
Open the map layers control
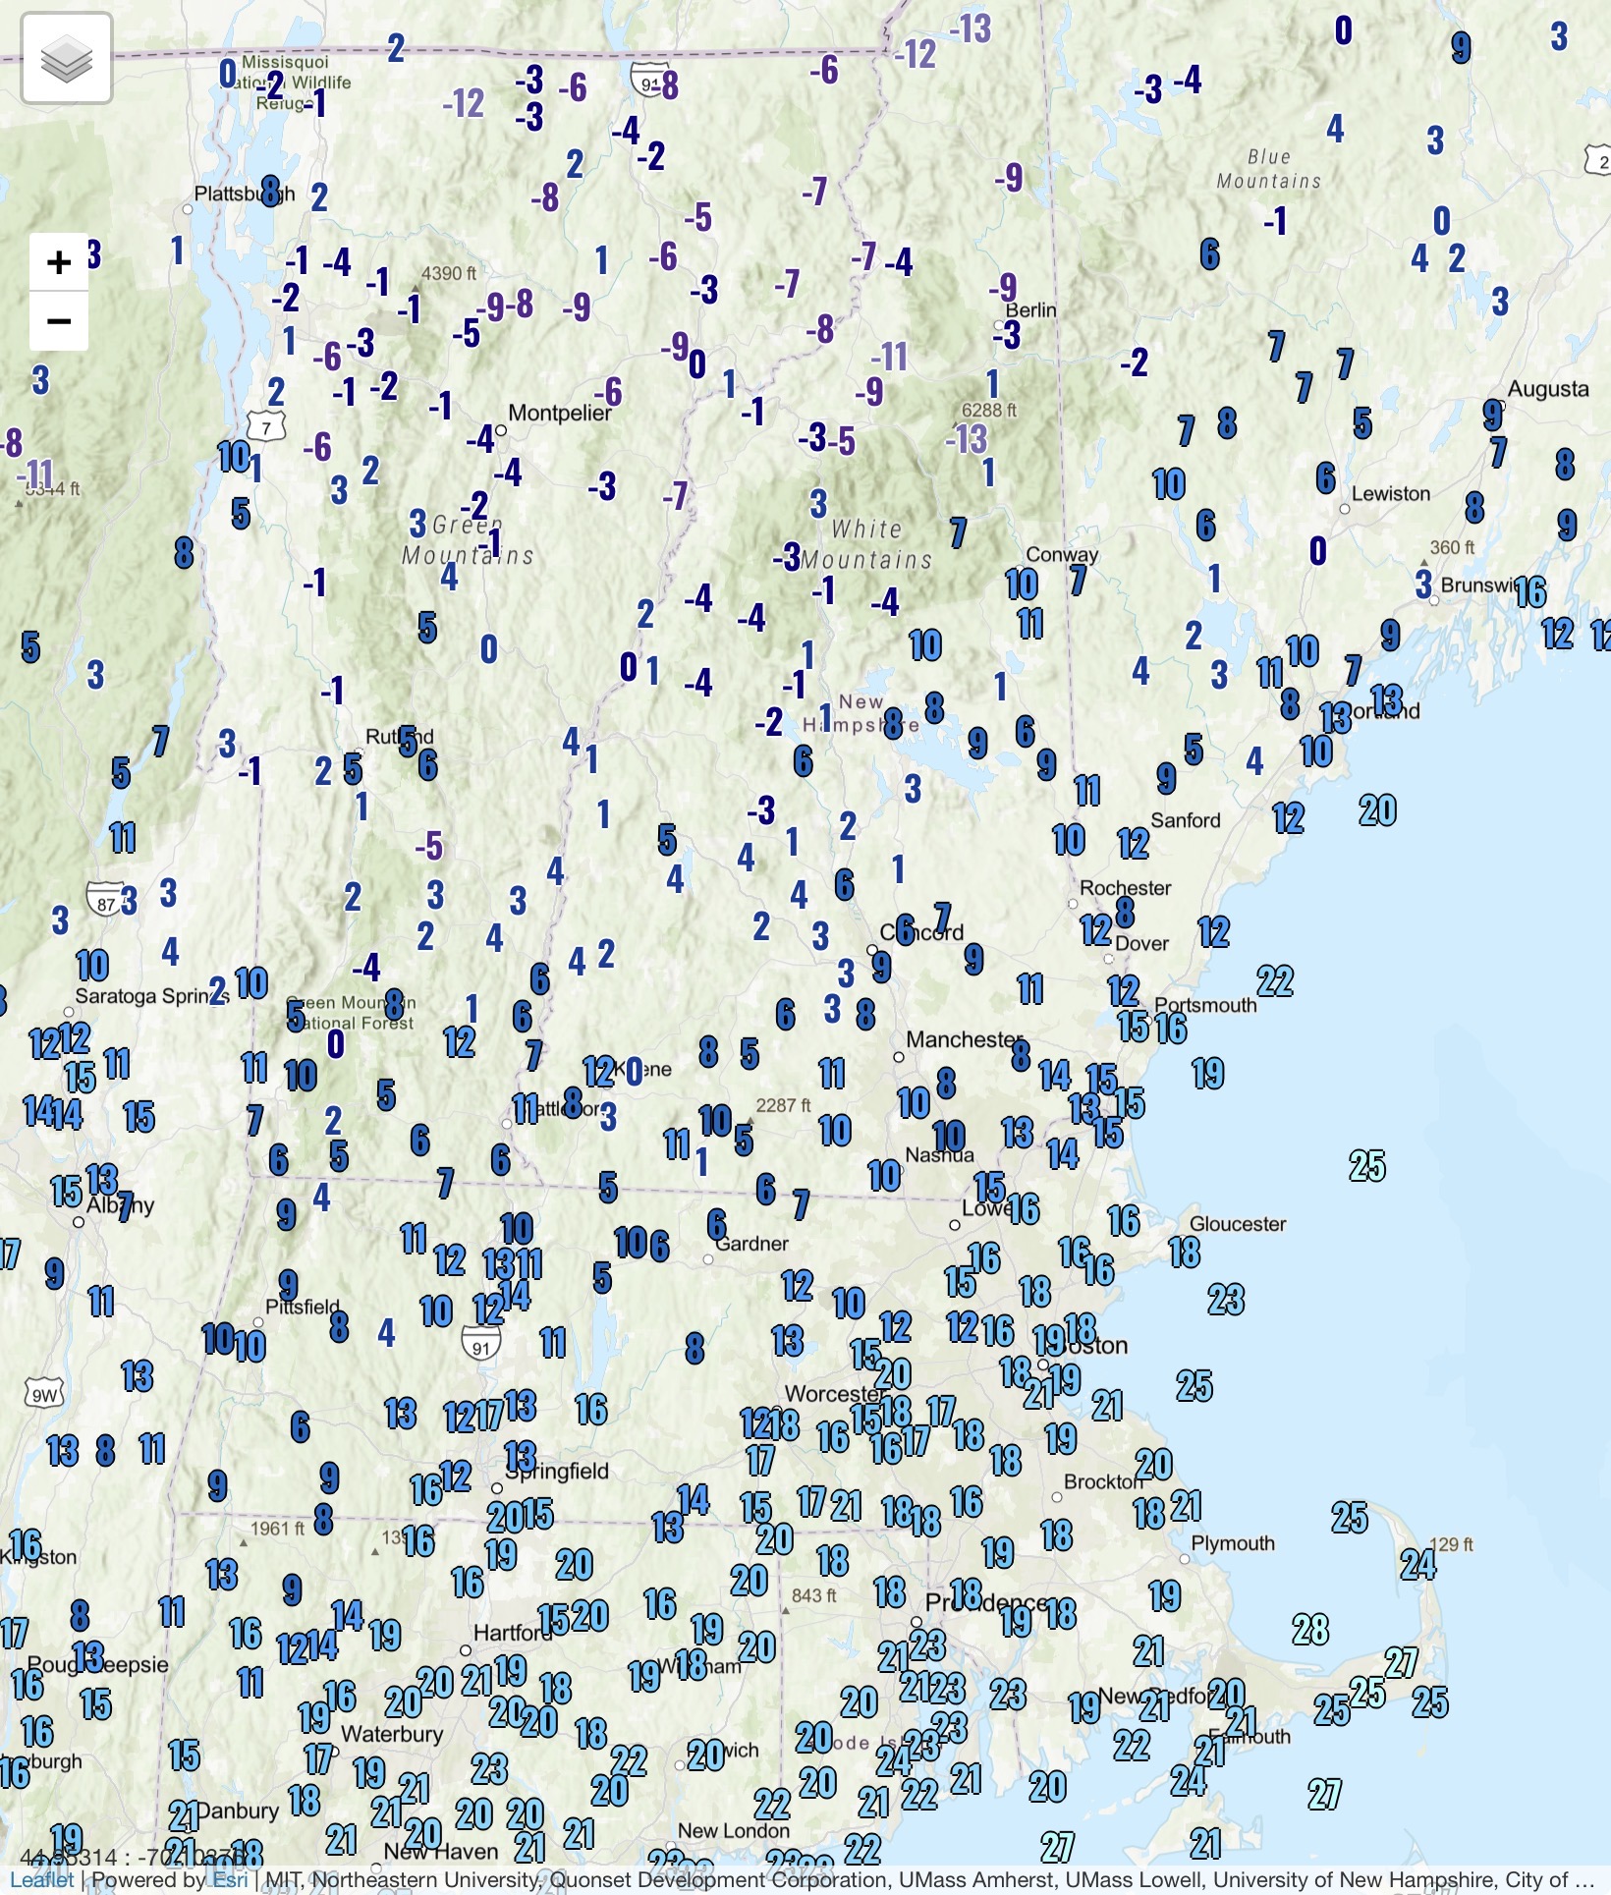coord(67,59)
